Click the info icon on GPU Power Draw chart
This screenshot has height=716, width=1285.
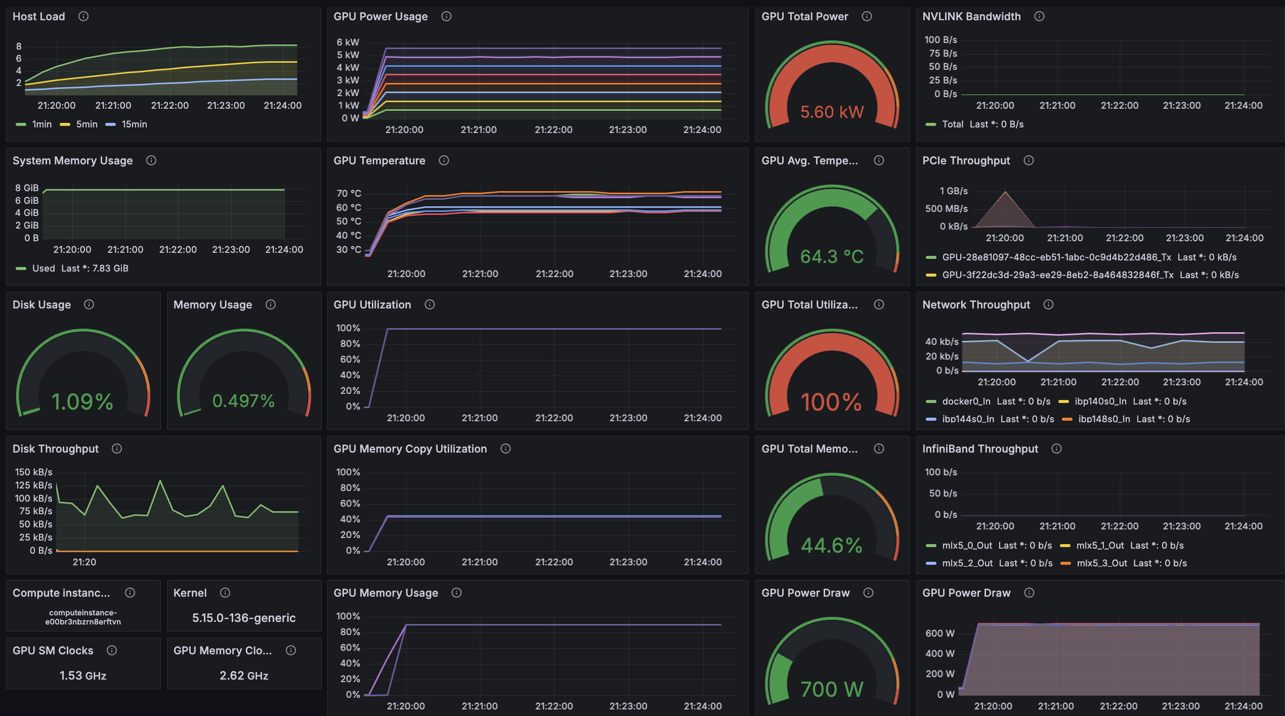tap(1029, 593)
